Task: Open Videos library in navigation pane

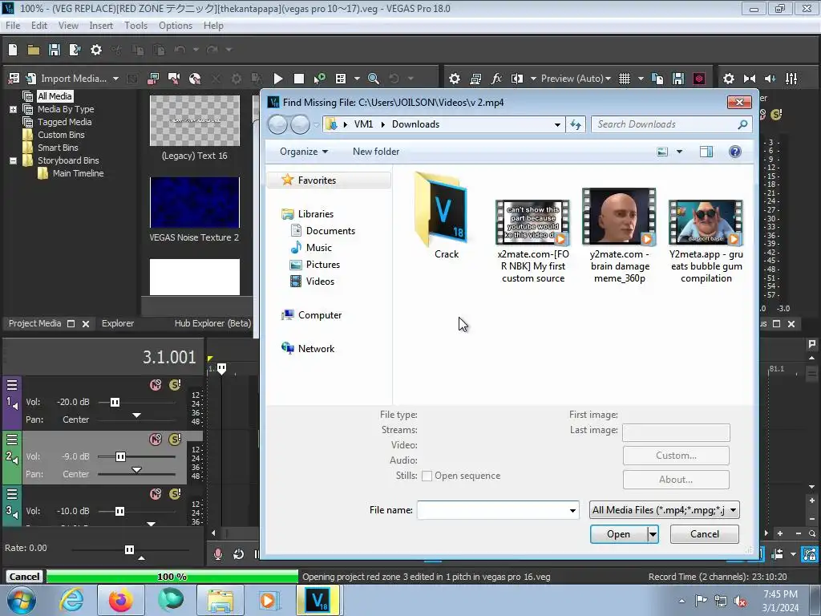Action: coord(320,282)
